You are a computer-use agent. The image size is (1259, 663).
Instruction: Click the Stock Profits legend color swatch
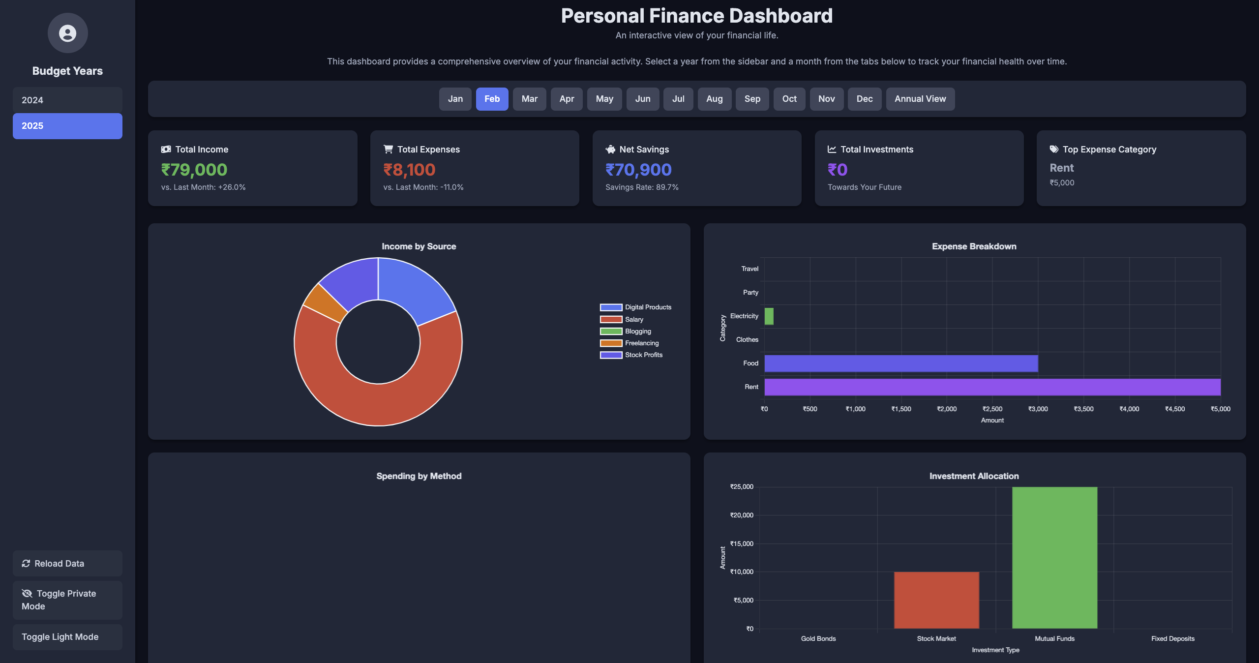(x=611, y=355)
